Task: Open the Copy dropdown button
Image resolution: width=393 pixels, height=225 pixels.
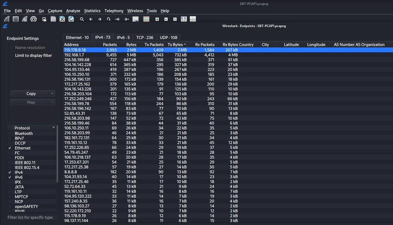Action: (33, 94)
